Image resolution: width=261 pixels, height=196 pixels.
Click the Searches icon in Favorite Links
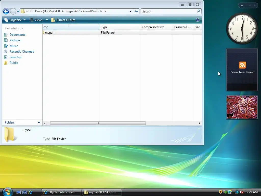point(6,57)
